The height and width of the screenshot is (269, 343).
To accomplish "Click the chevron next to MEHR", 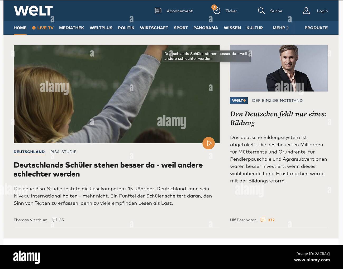I will click(x=288, y=28).
